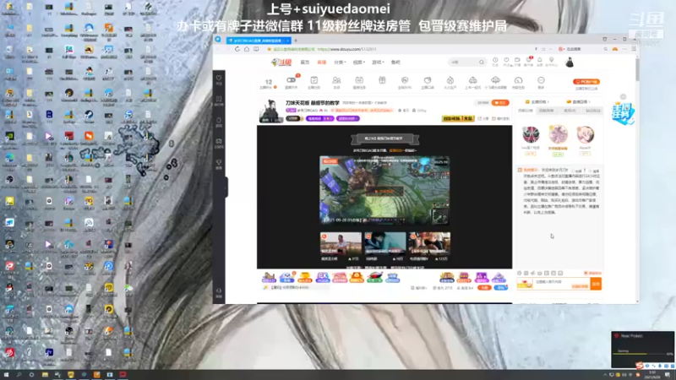Click the flame popularity icon in streamer toolbar
676x380 pixels.
click(450, 82)
